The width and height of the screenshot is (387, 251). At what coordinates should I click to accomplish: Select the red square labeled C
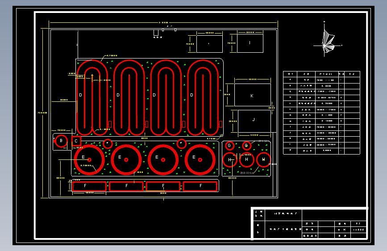click(x=76, y=141)
